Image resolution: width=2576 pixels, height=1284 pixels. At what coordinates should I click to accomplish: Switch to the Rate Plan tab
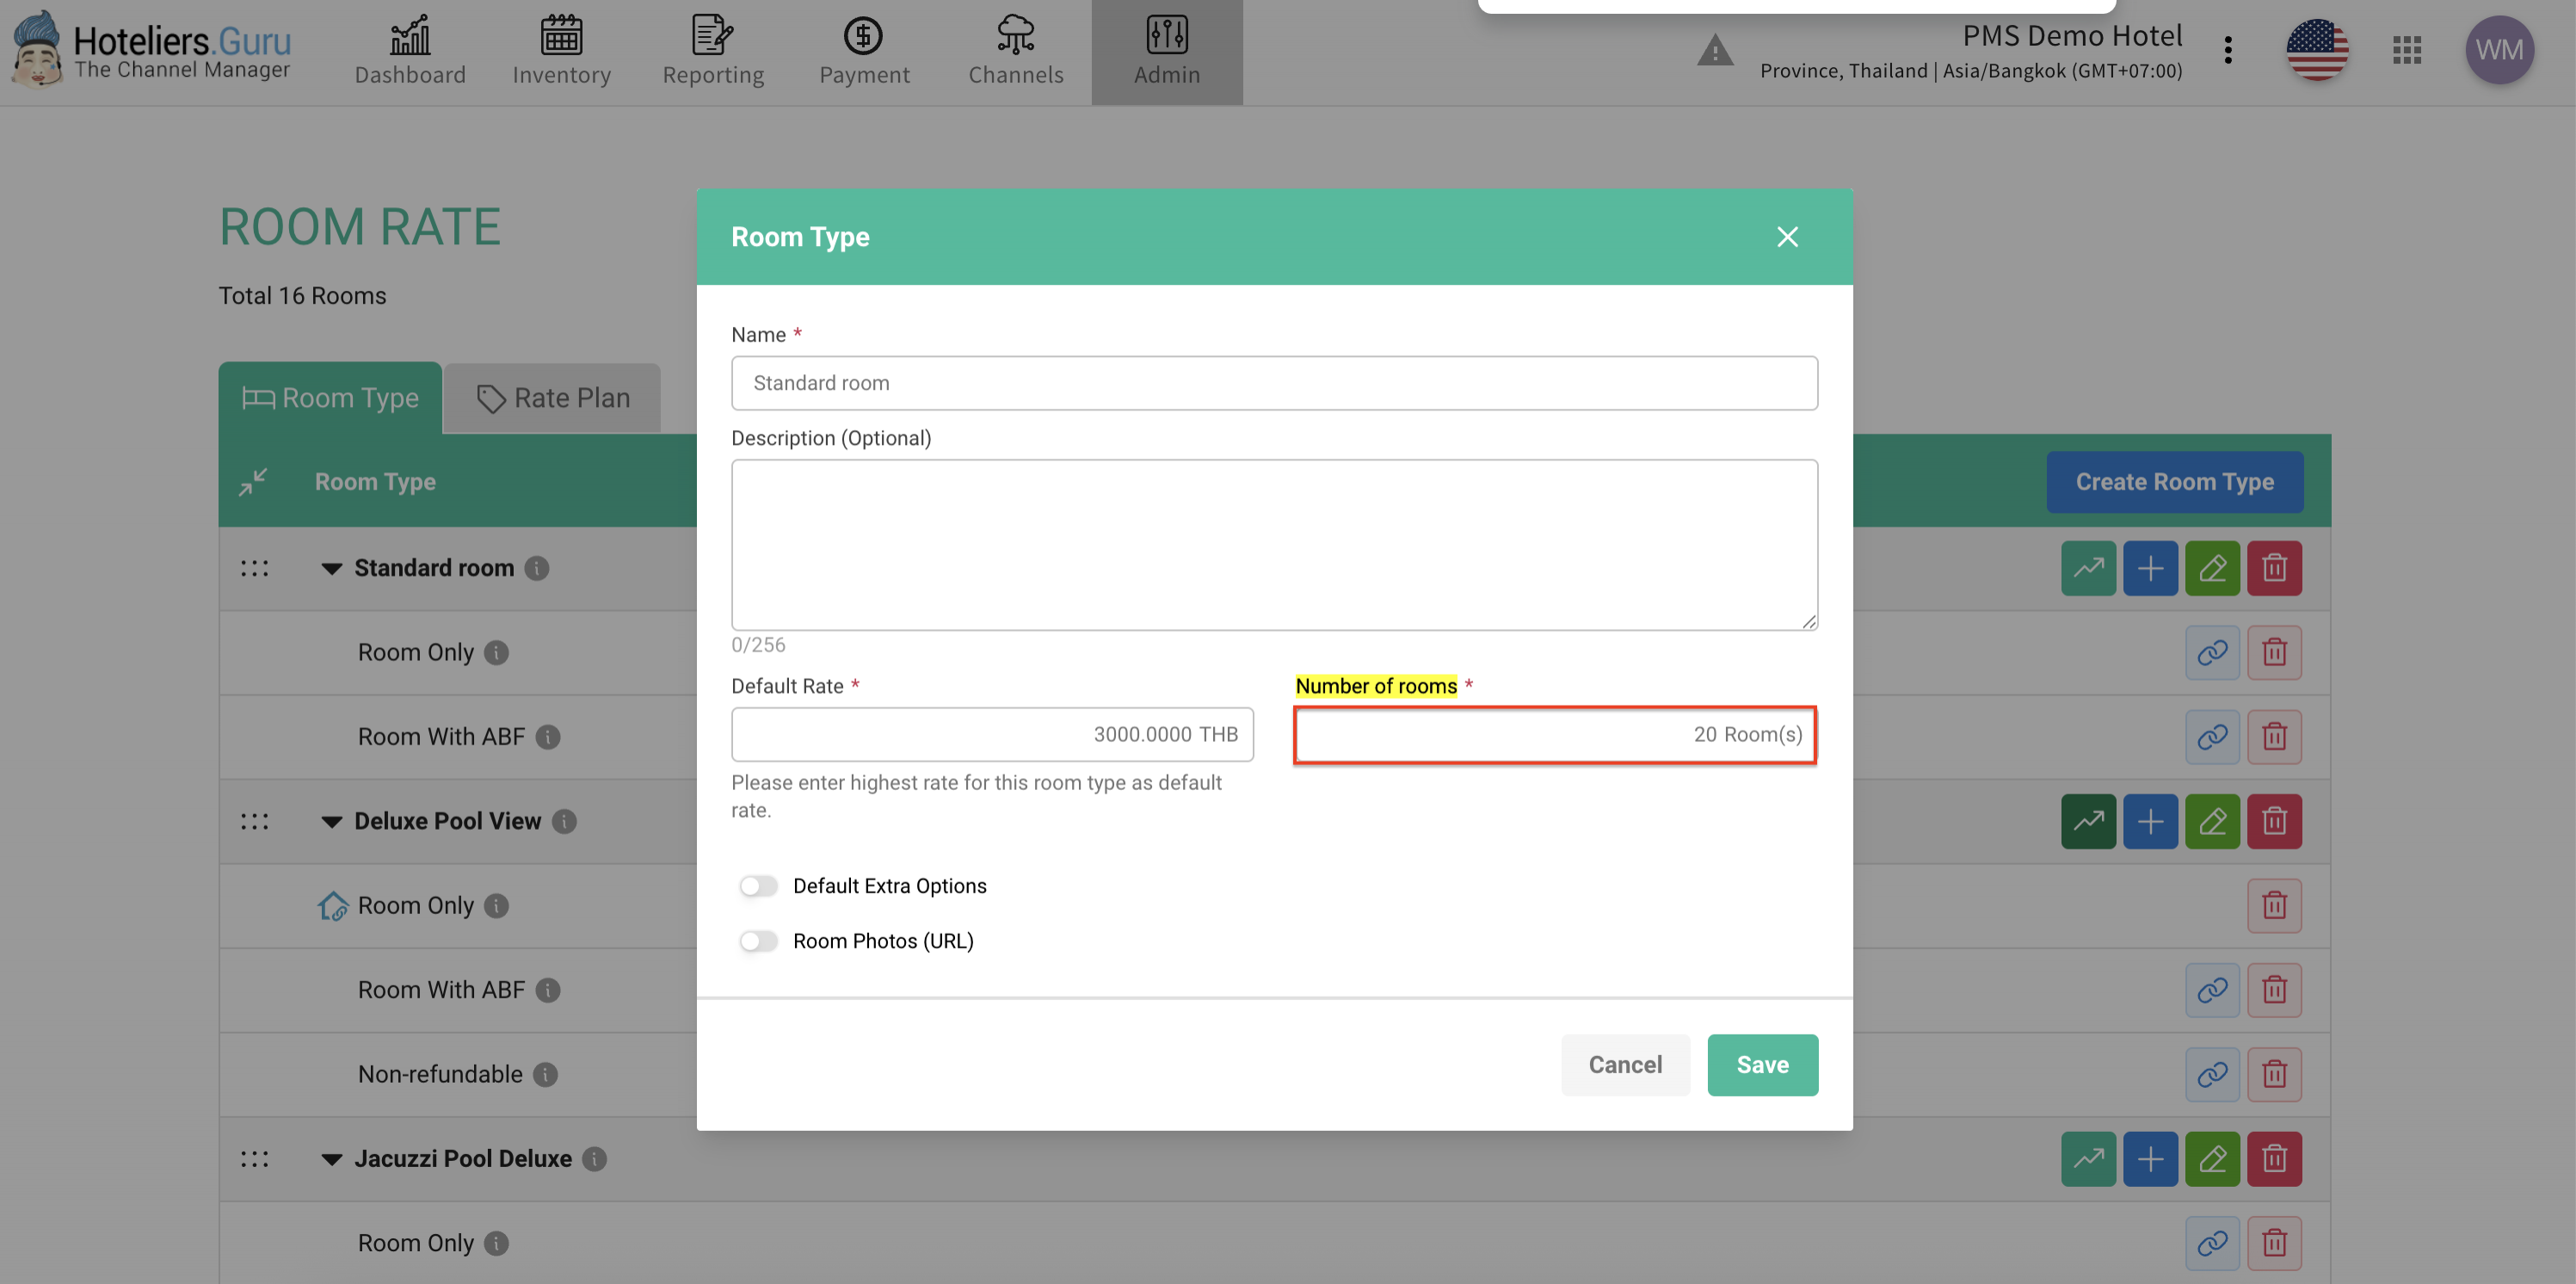[553, 398]
